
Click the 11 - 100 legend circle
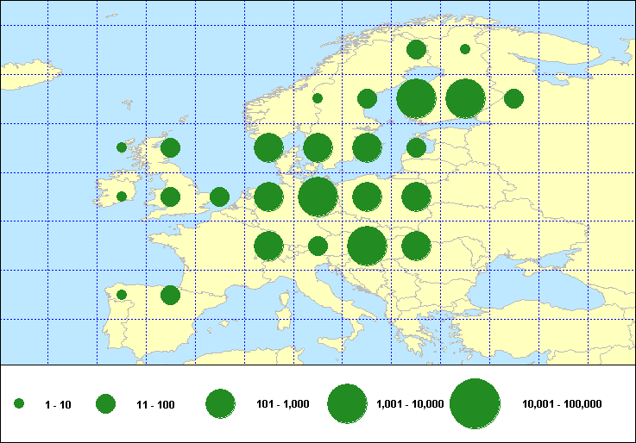coord(105,403)
